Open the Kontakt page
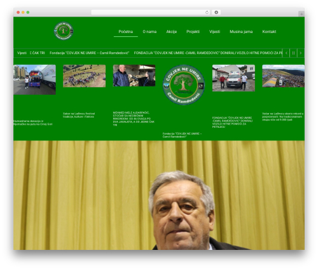The width and height of the screenshot is (318, 269). tap(269, 32)
